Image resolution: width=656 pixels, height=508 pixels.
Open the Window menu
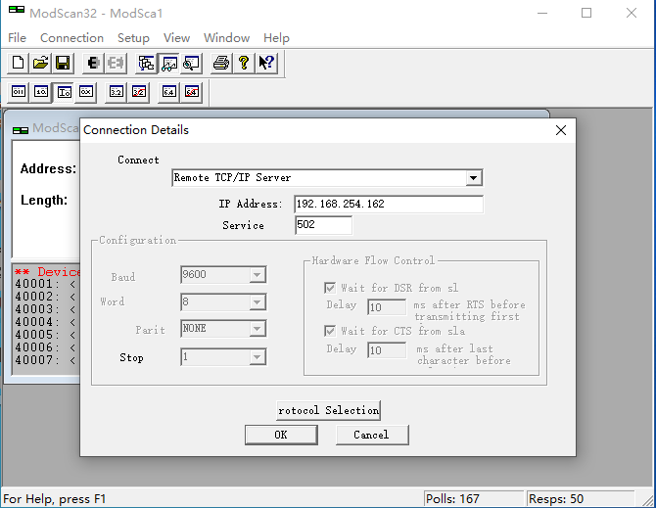click(x=227, y=38)
